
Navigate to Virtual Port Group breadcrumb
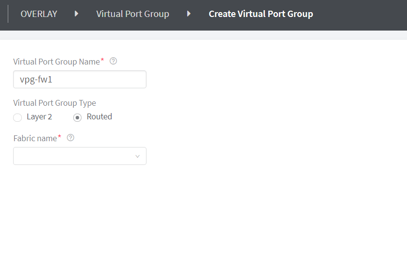132,14
